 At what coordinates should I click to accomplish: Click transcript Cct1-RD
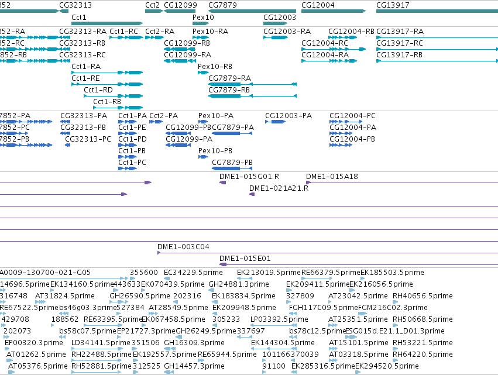click(98, 90)
